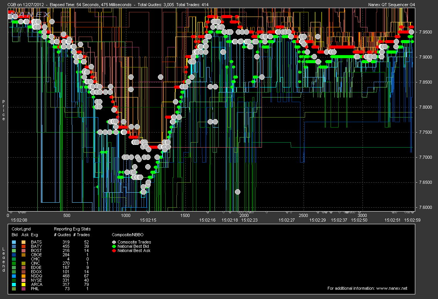Click BATY quote count 455
Image resolution: width=438 pixels, height=299 pixels.
66,246
